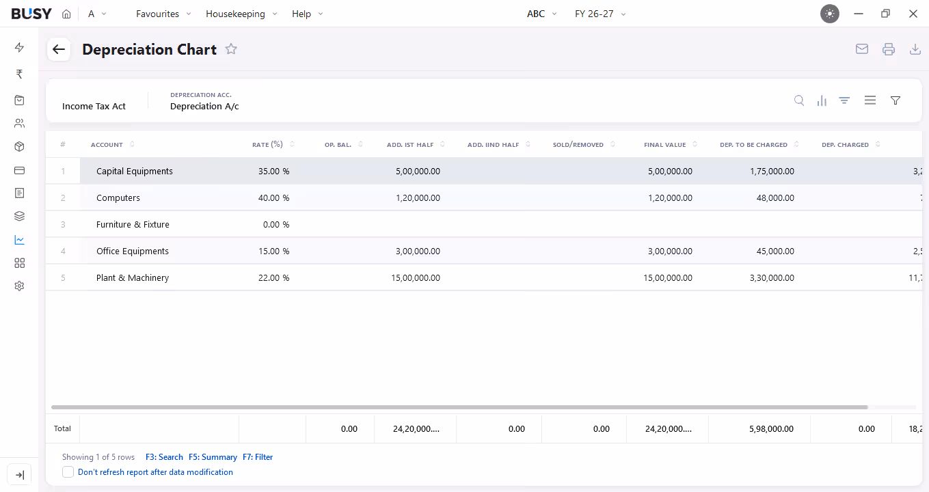Open the FY 26-27 financial year dropdown

(x=600, y=14)
